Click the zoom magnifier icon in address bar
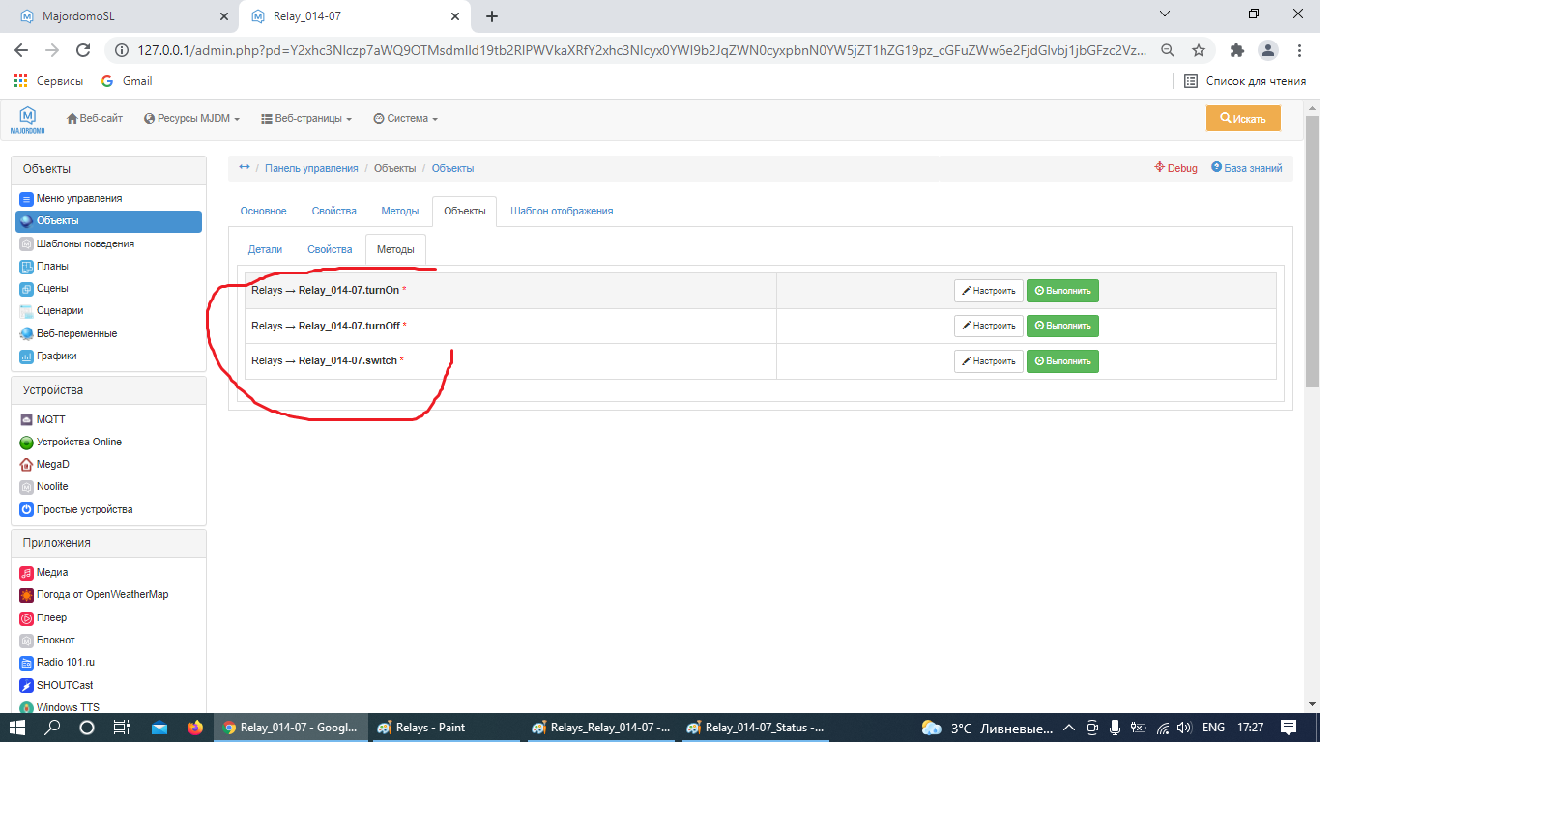 click(x=1168, y=50)
